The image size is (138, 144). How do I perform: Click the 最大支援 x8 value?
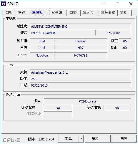pyautogui.click(x=117, y=108)
